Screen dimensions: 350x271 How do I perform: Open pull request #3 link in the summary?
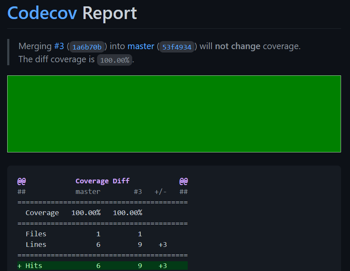pyautogui.click(x=59, y=46)
